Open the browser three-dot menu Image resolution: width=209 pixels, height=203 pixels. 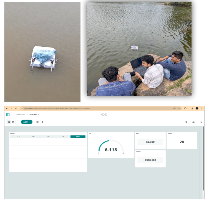tap(202, 108)
